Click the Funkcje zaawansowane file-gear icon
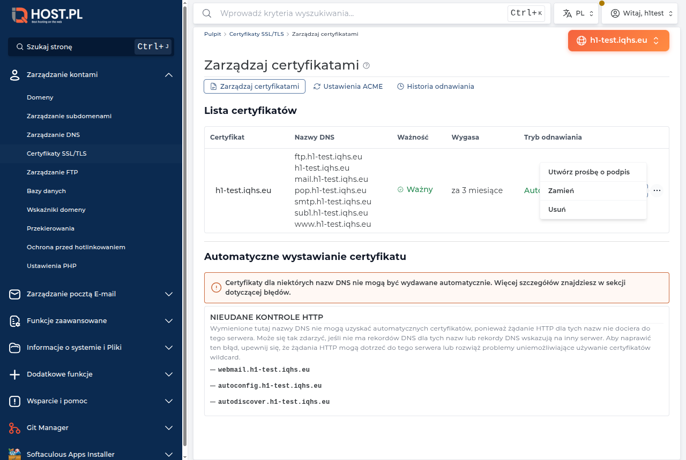 (15, 321)
